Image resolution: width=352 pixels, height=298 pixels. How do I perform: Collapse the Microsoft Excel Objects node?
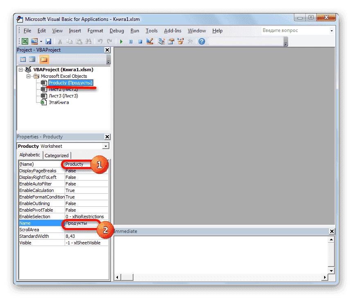(x=29, y=76)
